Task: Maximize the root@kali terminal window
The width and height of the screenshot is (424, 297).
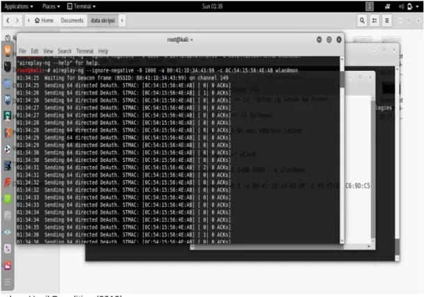Action: pos(329,40)
